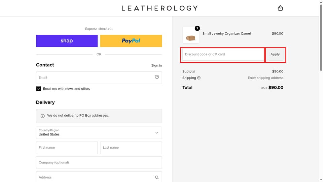
Task: Click the Small Jewelry Organizer product thumbnail
Action: (x=191, y=35)
